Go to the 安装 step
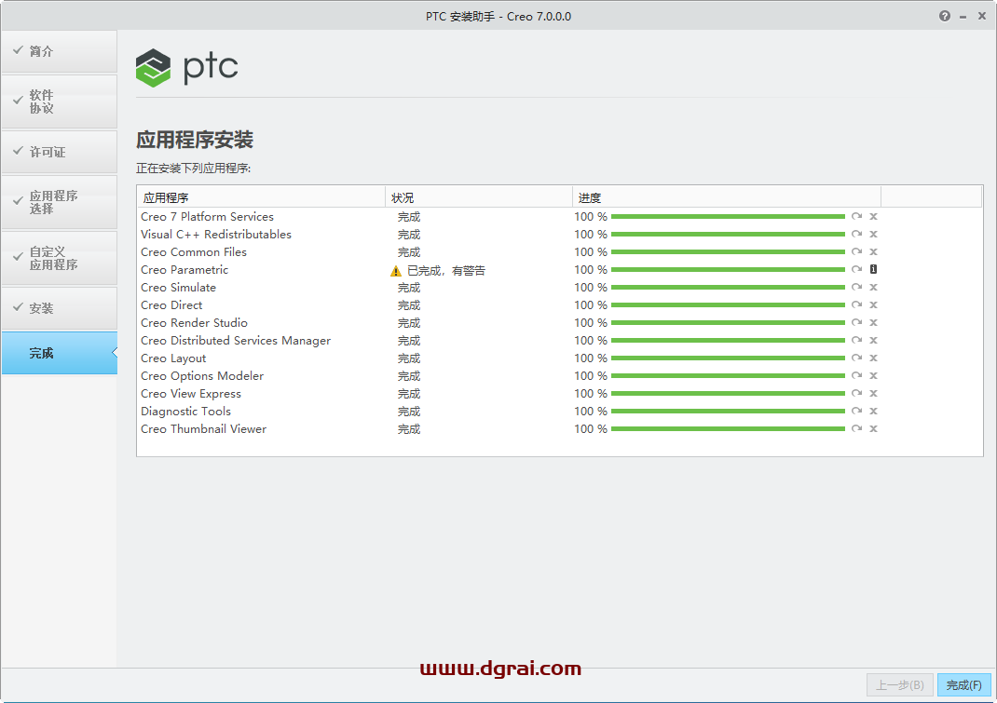 [x=59, y=308]
